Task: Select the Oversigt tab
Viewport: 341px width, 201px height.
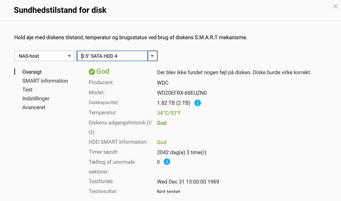Action: 32,72
